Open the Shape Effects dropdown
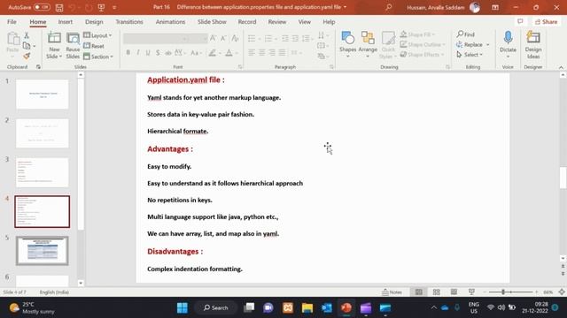 click(422, 55)
